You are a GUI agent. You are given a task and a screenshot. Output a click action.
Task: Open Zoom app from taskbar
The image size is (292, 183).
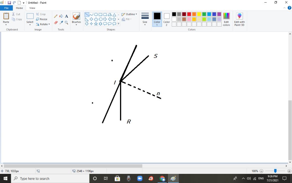[x=140, y=178]
